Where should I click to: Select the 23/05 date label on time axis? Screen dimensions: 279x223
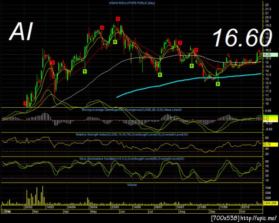coord(115,207)
